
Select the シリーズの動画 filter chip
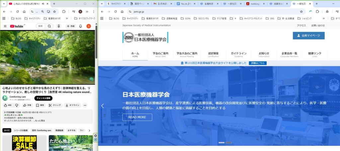pyautogui.click(x=21, y=130)
